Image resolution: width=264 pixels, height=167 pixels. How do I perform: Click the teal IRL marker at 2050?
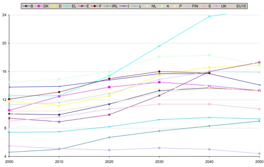(260, 121)
